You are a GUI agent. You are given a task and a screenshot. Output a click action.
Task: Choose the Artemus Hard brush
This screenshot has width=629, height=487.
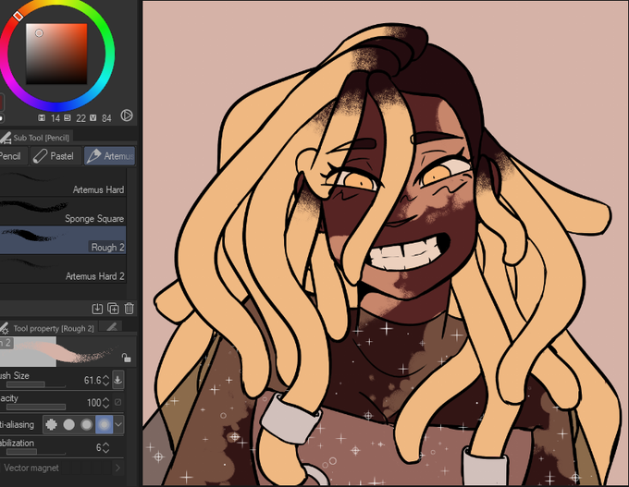coord(63,182)
